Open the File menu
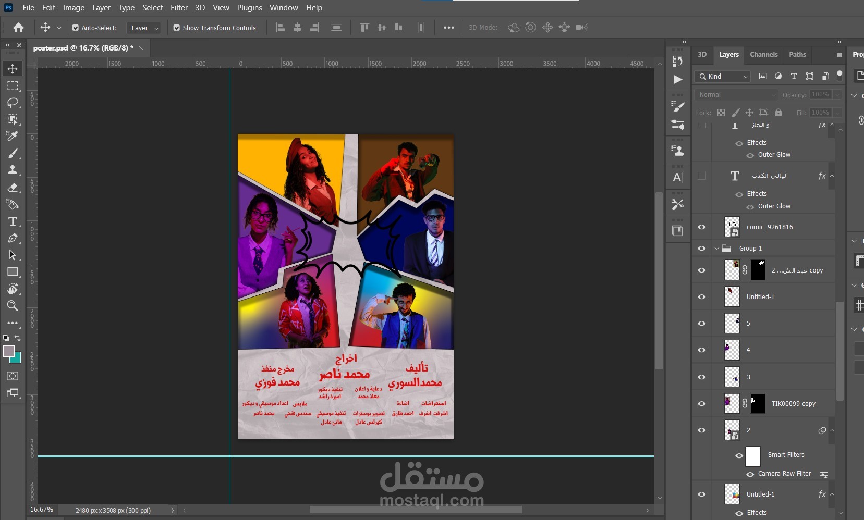This screenshot has height=520, width=864. [29, 8]
